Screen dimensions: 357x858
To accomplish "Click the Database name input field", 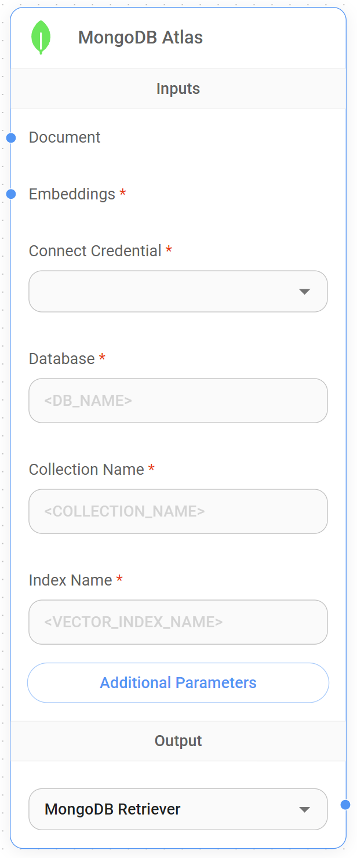I will pos(178,401).
